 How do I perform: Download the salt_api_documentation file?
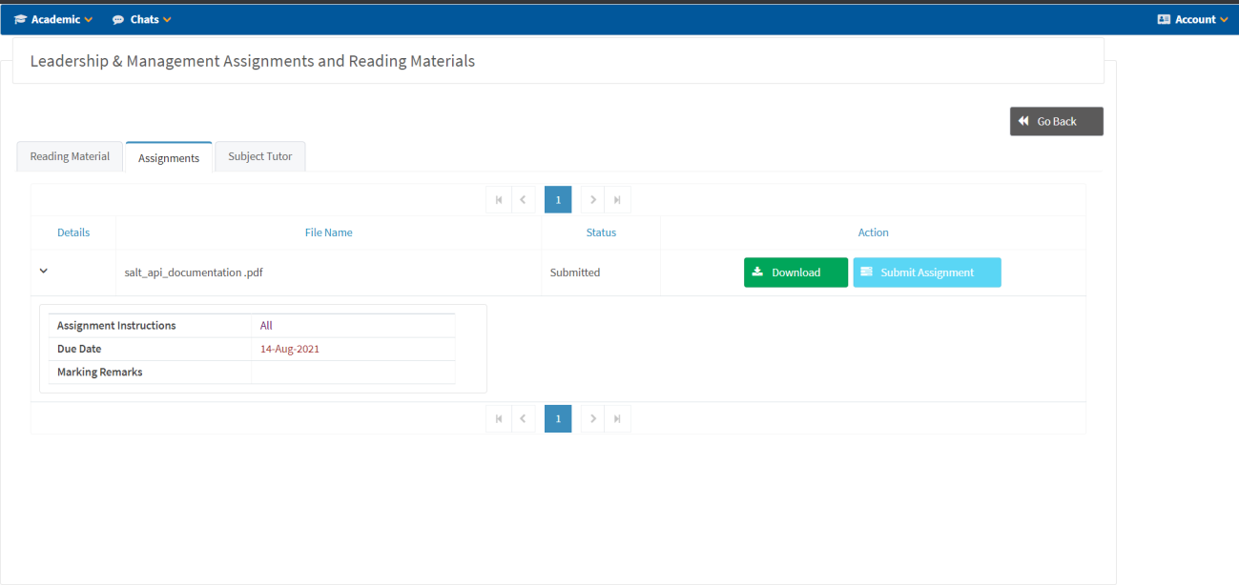[x=795, y=272]
